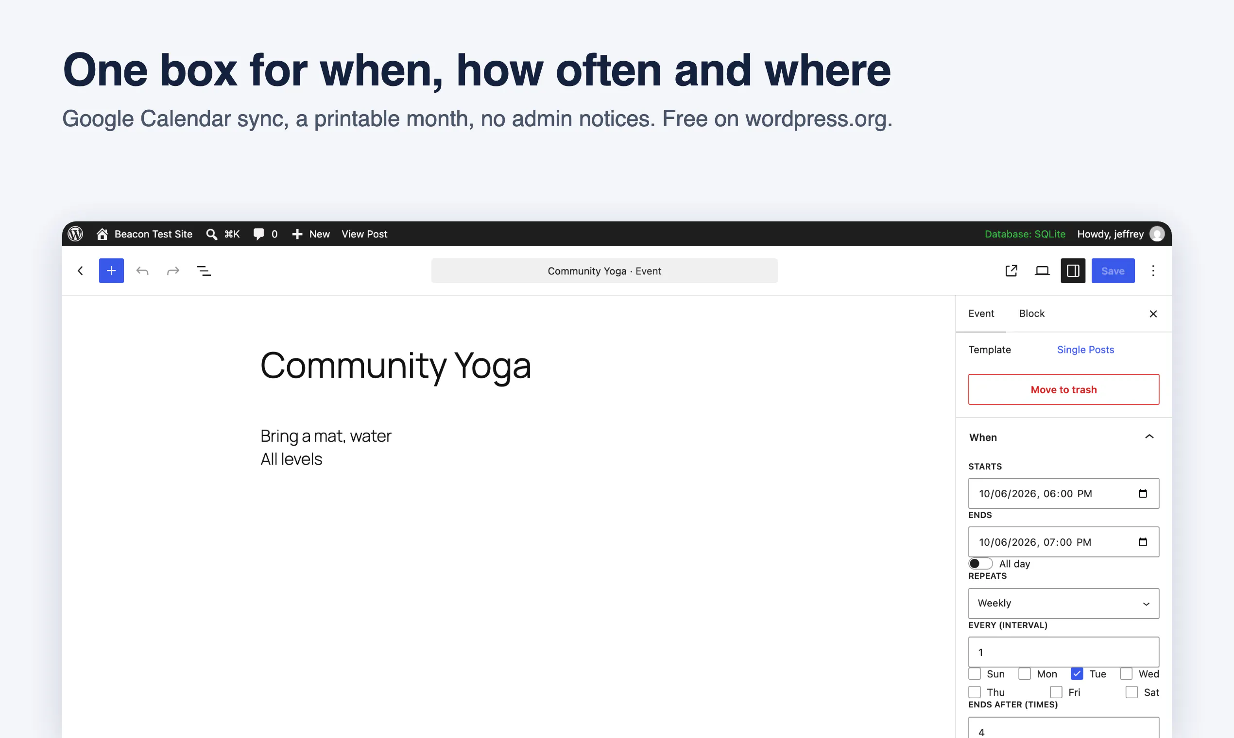Check the Fri checkbox
This screenshot has width=1234, height=738.
click(x=1056, y=692)
